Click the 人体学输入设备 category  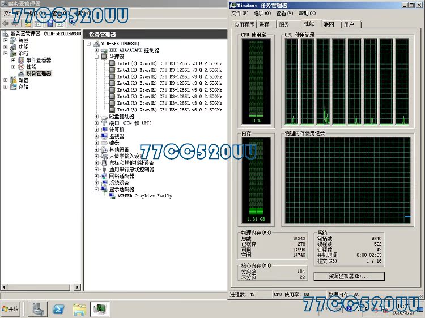[x=126, y=156]
